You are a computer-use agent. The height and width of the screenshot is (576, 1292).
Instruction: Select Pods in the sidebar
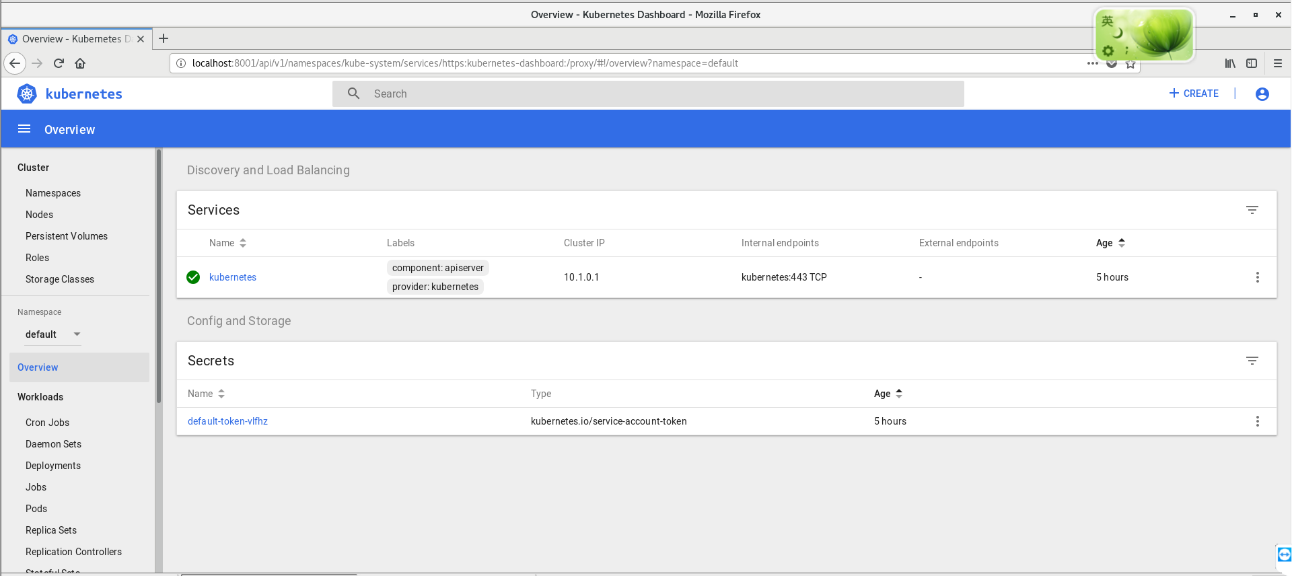click(36, 509)
